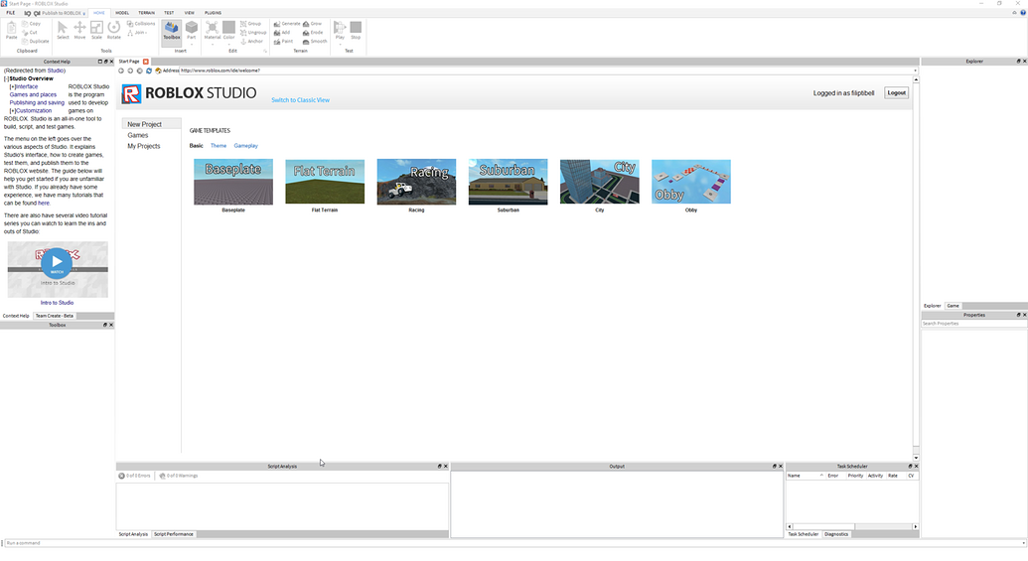Open the Play dropdown arrow
Screen dimensions: 1028x561
(x=340, y=44)
